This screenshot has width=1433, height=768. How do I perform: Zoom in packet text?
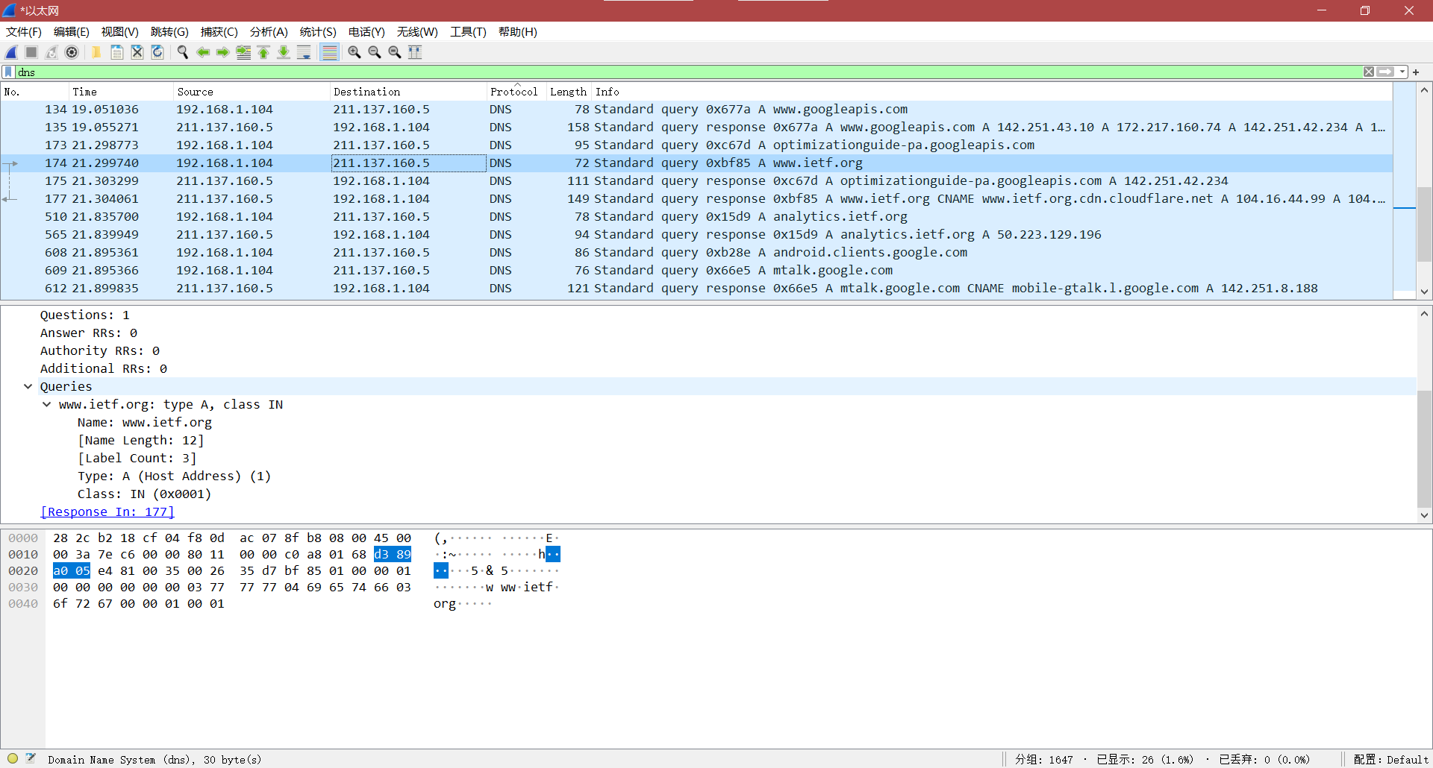click(355, 52)
